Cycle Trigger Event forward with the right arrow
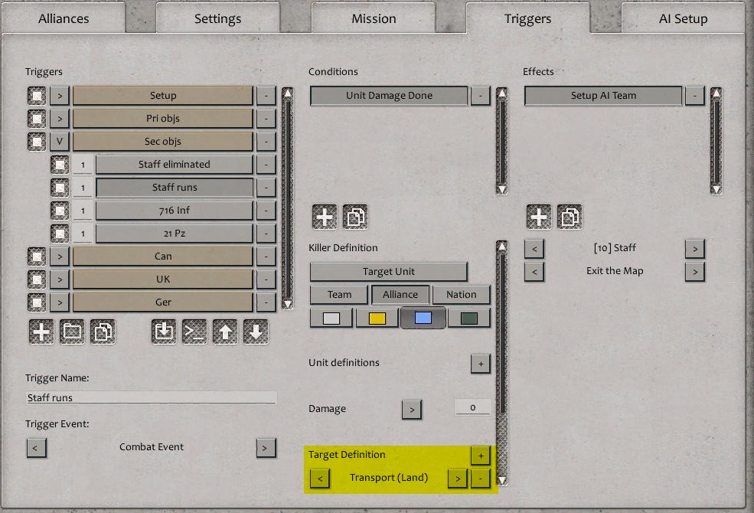754x513 pixels. 266,447
